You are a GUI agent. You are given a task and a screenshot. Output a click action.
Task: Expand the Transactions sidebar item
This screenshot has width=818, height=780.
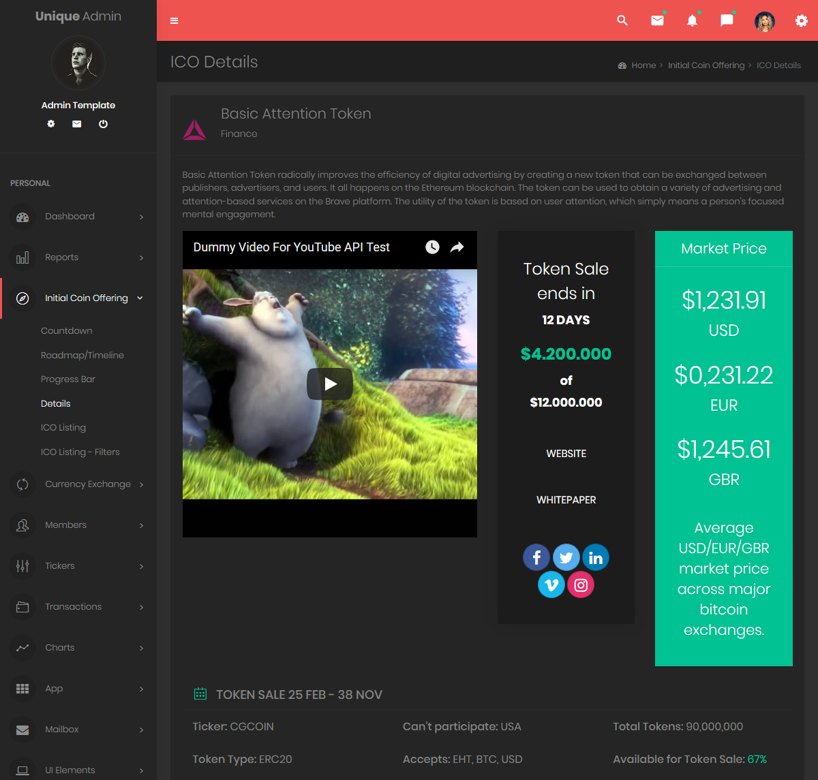coord(73,606)
